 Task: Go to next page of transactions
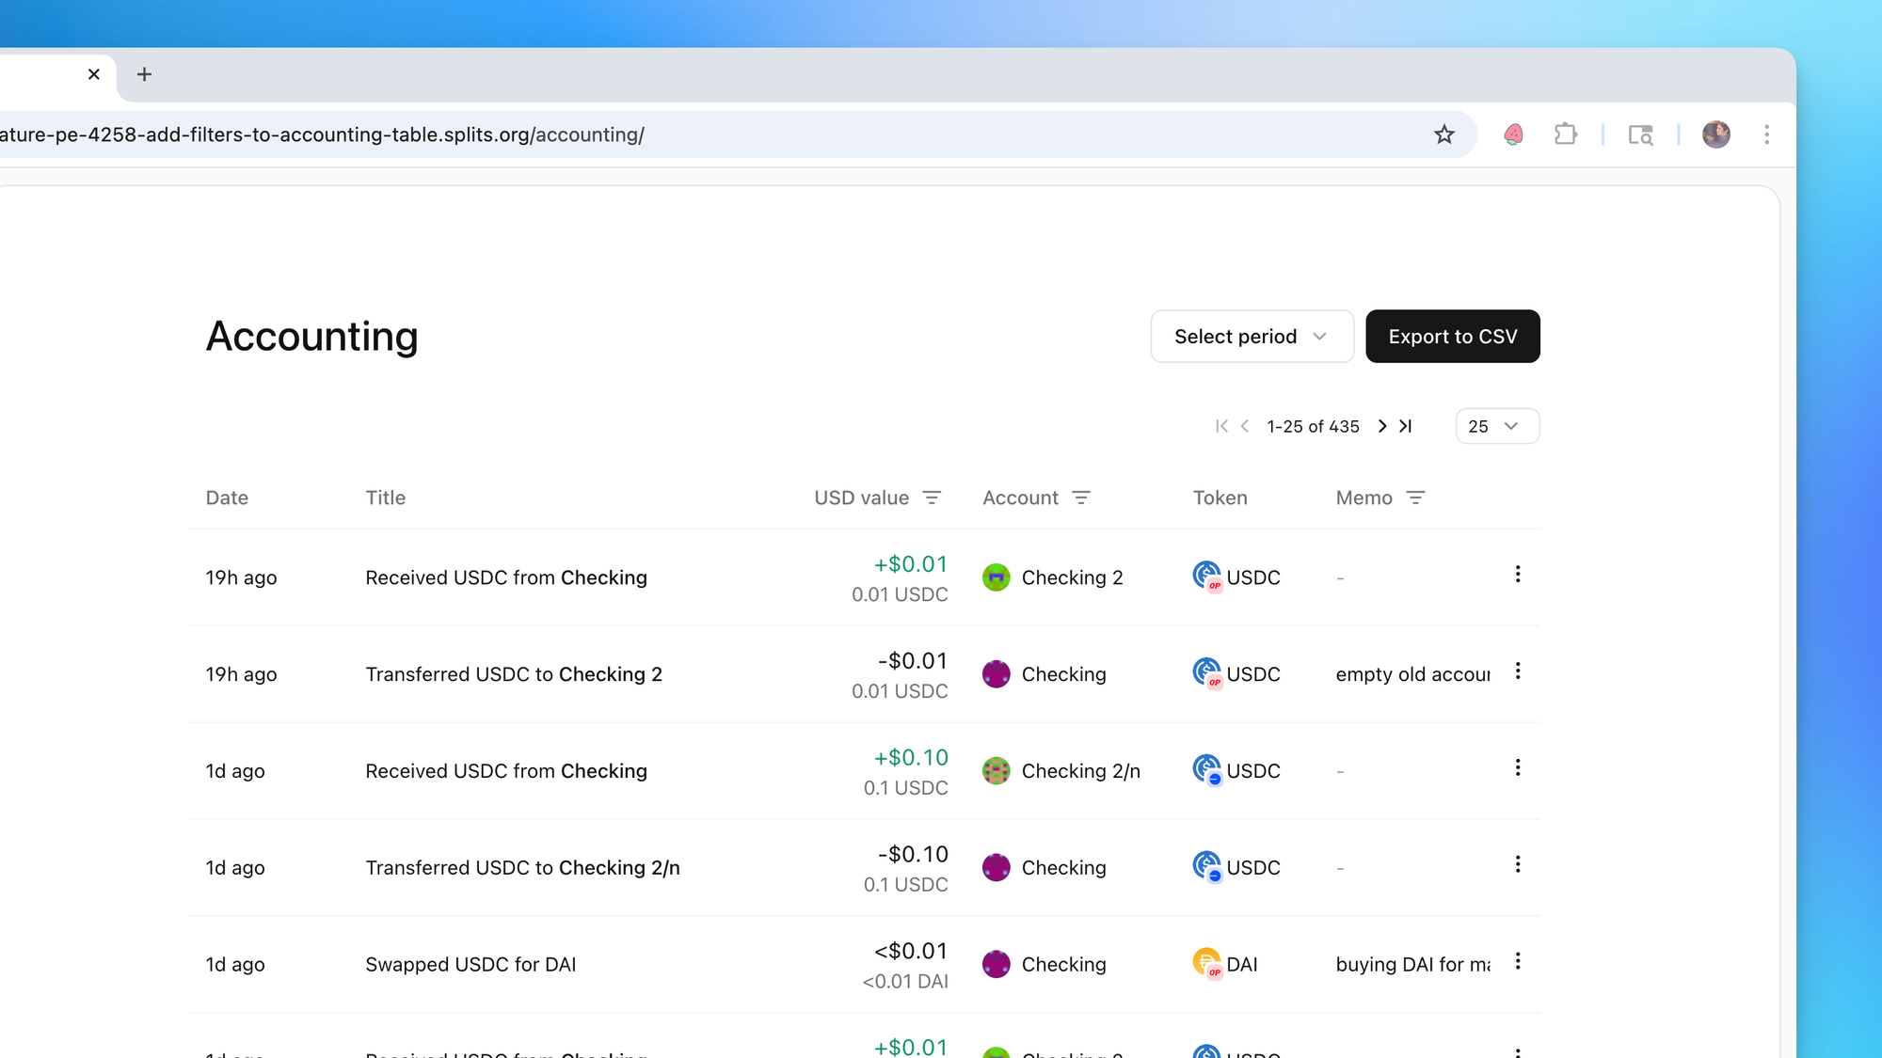(1381, 426)
